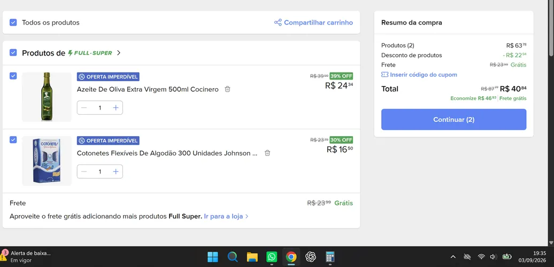Viewport: 554px width, 267px height.
Task: Decrease Cotonetes quantity
Action: tap(84, 171)
